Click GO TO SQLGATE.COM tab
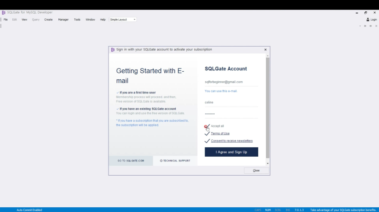379x212 pixels. (x=131, y=161)
